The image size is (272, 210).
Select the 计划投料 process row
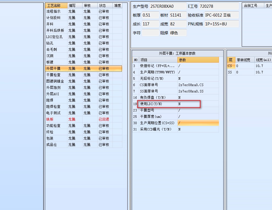84,18
